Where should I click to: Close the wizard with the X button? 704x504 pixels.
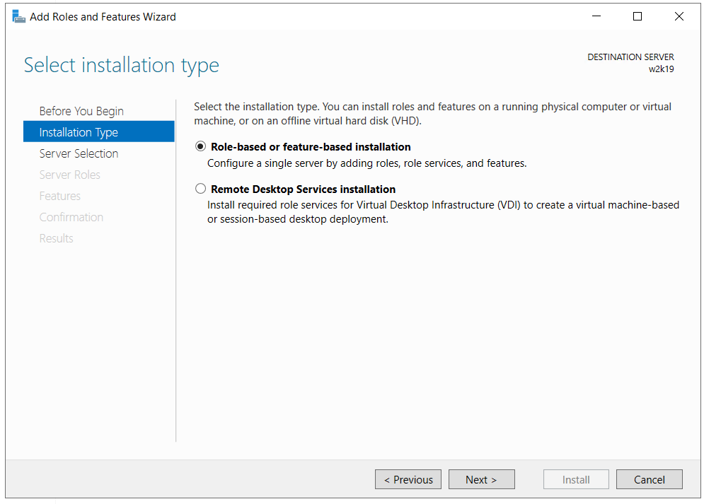point(679,16)
